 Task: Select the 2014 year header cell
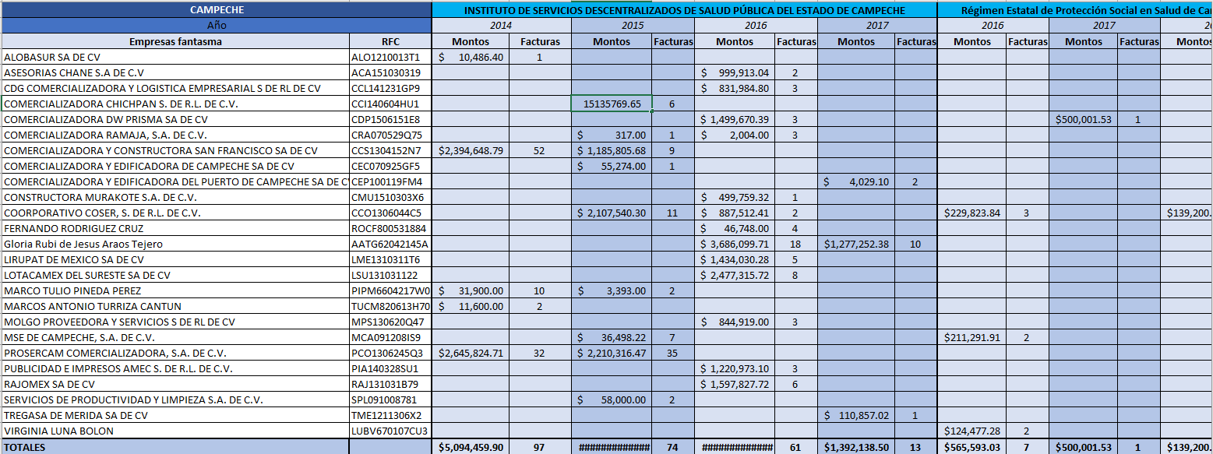coord(502,26)
